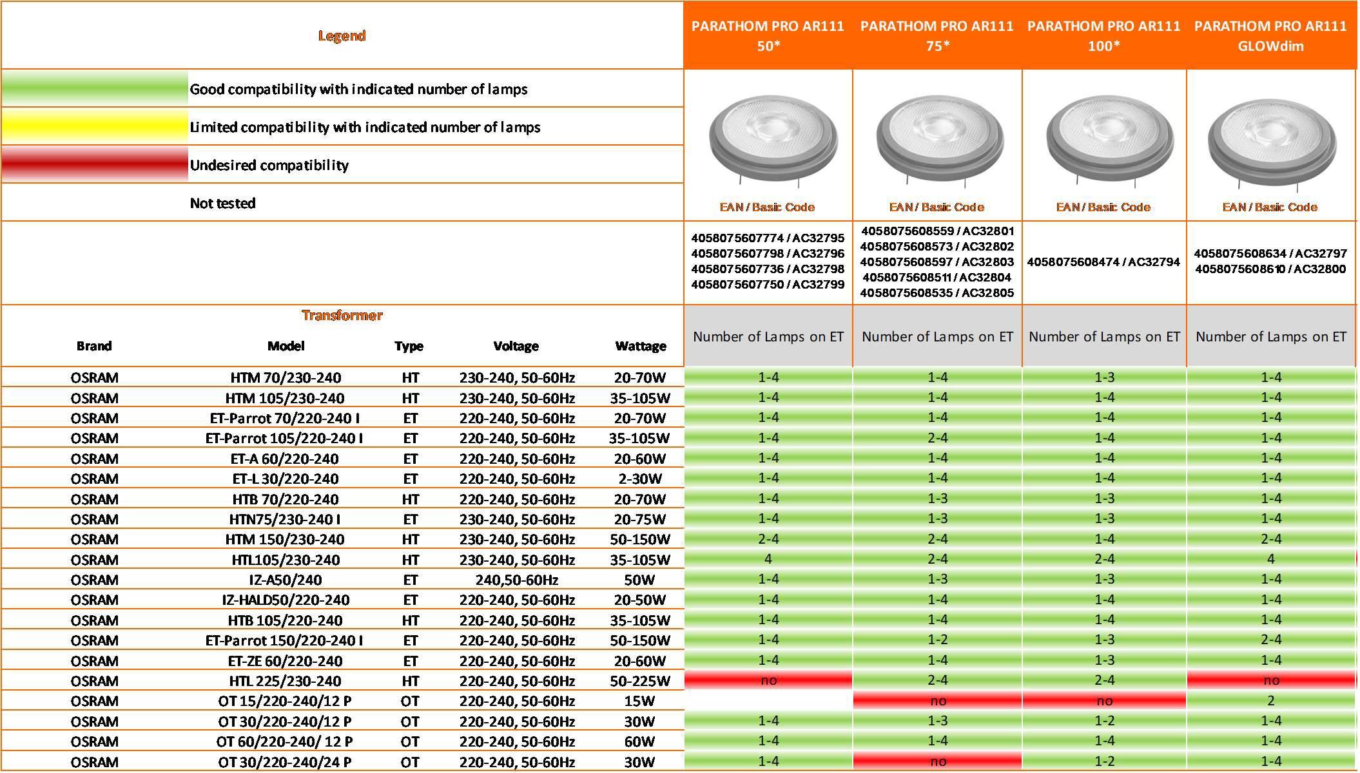Click the Type column header
This screenshot has width=1360, height=773.
tap(409, 346)
